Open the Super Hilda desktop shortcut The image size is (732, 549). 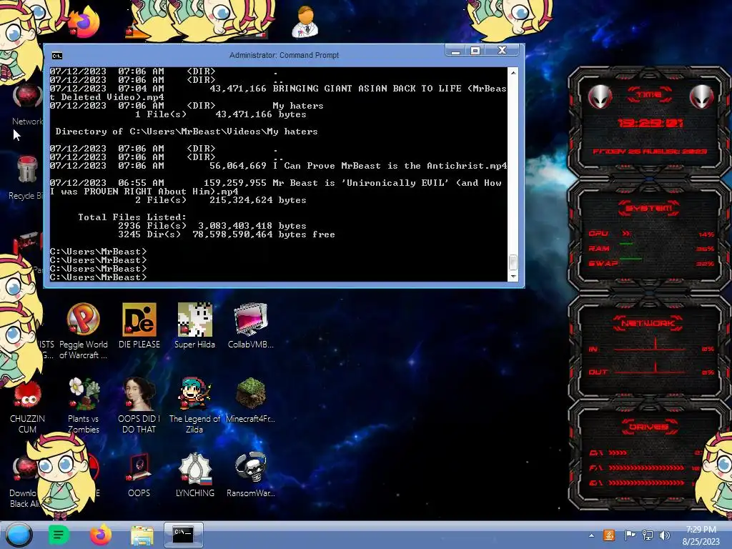(x=194, y=325)
